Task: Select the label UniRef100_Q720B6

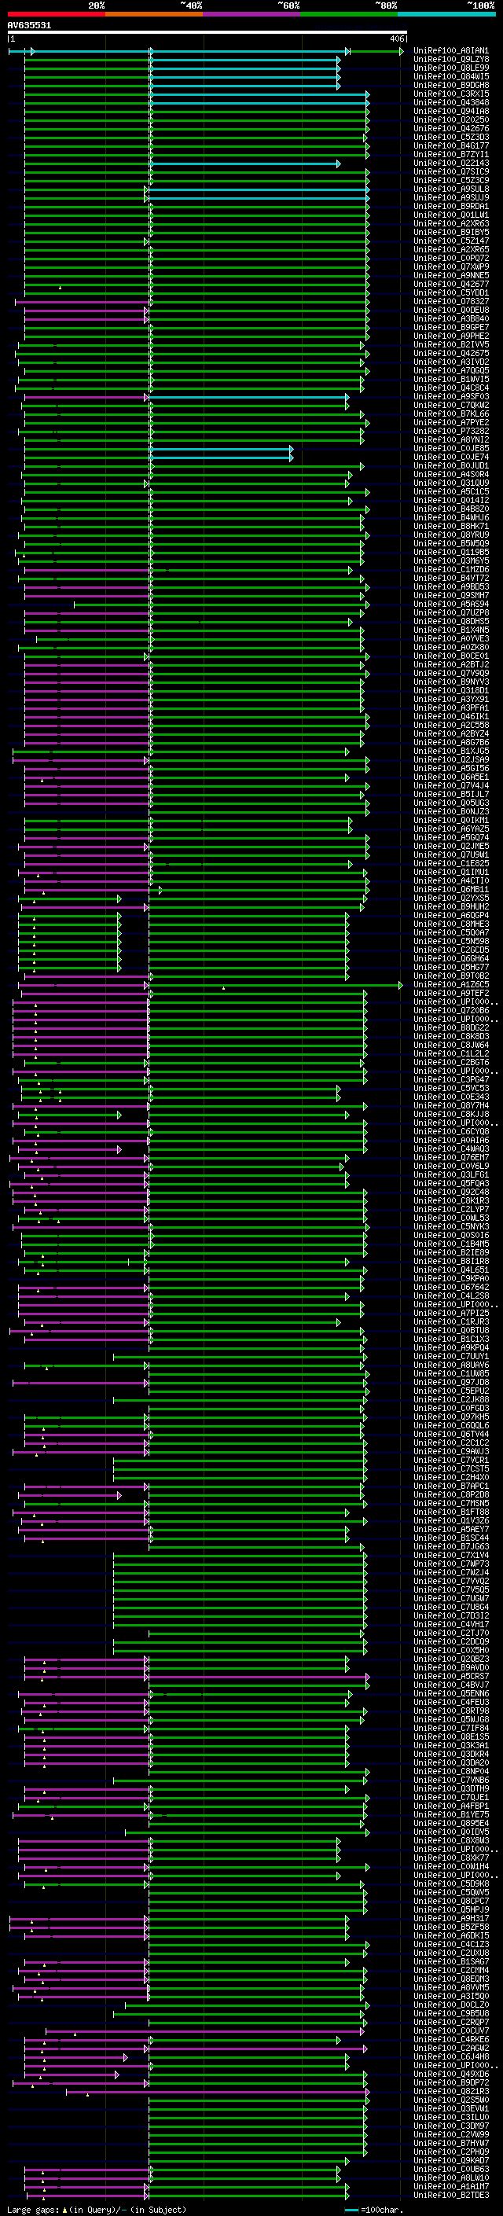Action: pyautogui.click(x=451, y=1011)
